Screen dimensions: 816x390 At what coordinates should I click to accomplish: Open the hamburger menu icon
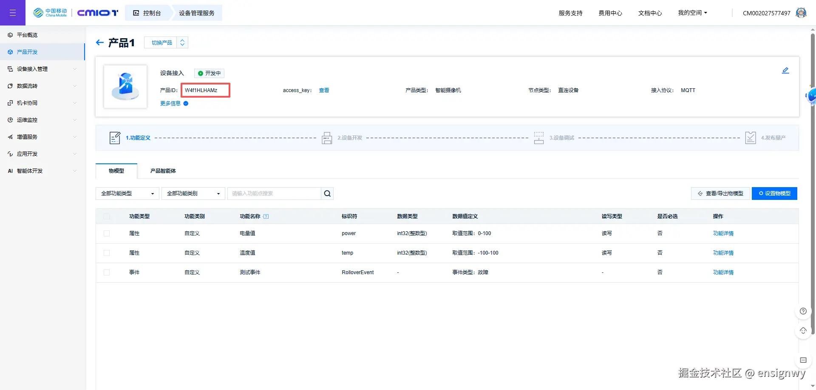pyautogui.click(x=13, y=13)
